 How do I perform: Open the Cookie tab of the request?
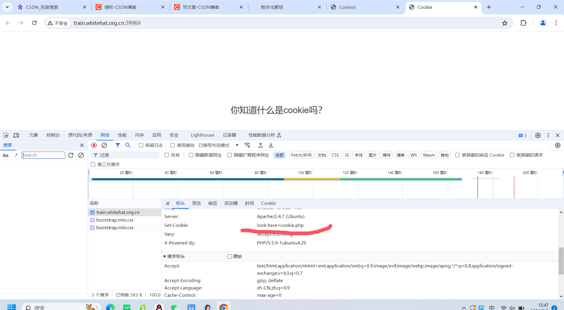[268, 203]
